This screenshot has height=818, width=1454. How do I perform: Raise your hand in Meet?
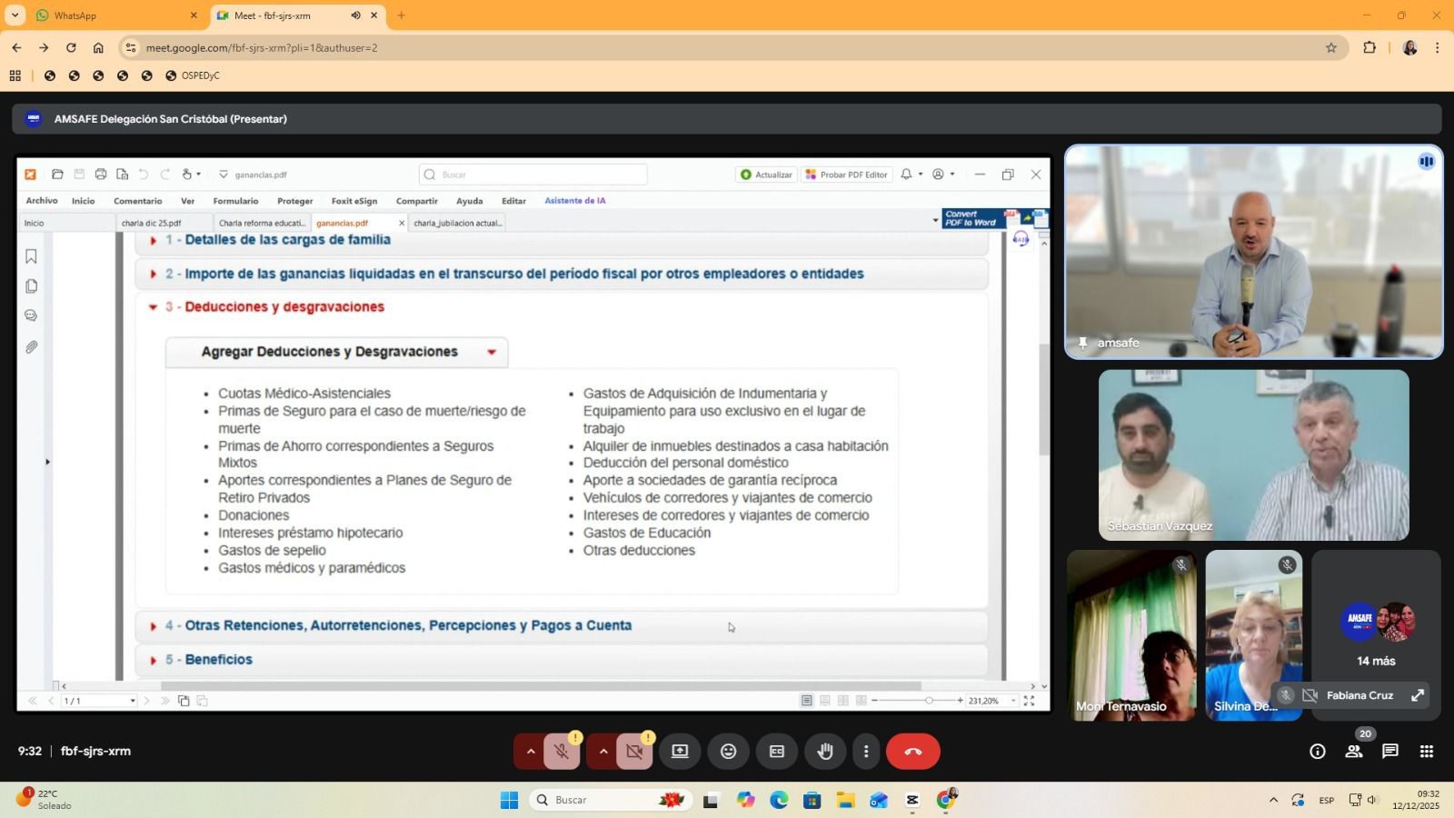click(x=824, y=752)
